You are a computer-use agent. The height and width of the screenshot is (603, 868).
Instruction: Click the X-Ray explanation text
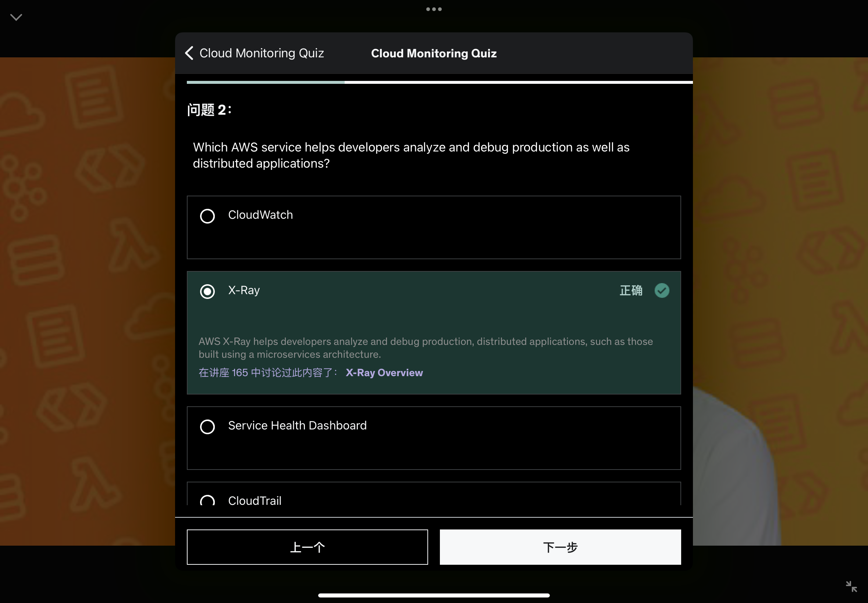click(x=426, y=347)
